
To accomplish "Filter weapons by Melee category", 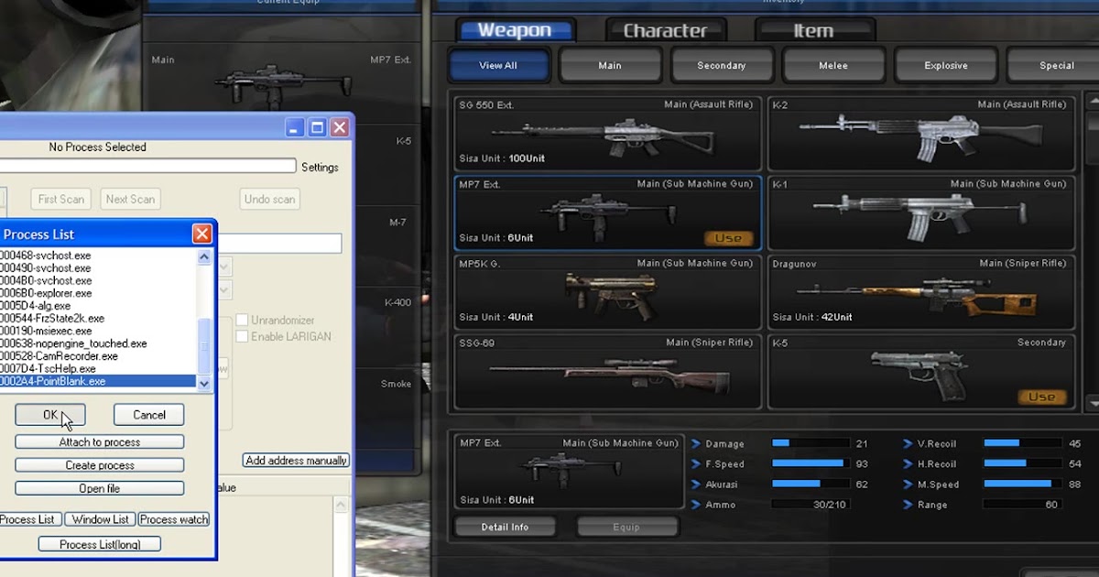I will 833,66.
